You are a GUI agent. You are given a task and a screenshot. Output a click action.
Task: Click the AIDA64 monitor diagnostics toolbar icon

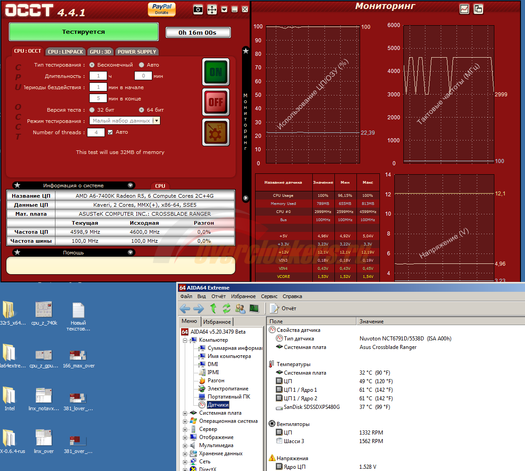click(254, 308)
